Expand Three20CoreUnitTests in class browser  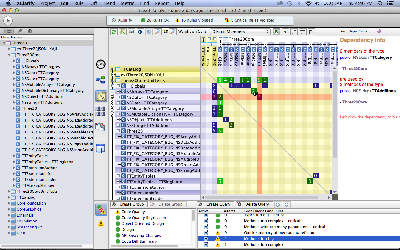coord(9,192)
